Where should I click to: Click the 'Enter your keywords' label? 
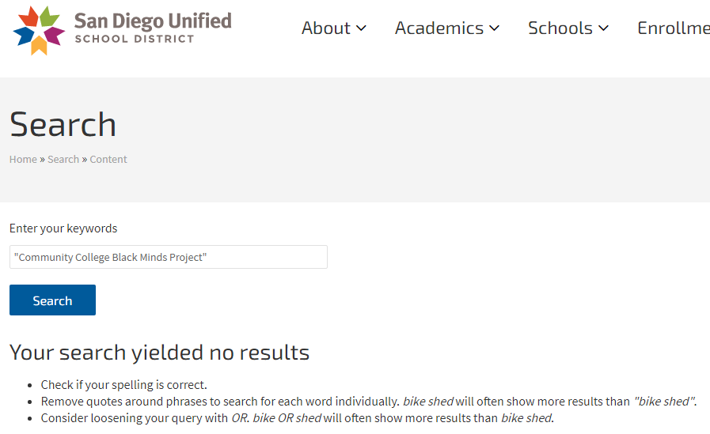[x=63, y=228]
